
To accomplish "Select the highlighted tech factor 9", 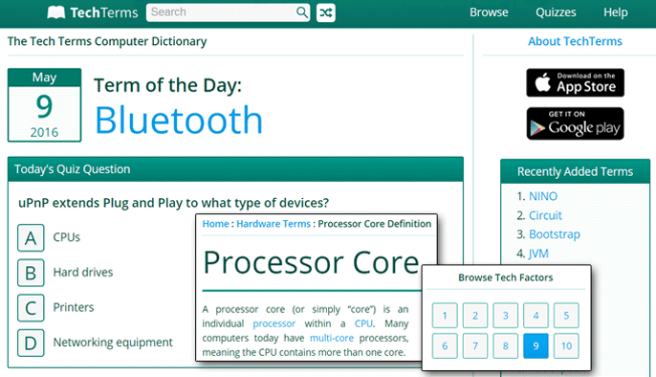I will [536, 346].
